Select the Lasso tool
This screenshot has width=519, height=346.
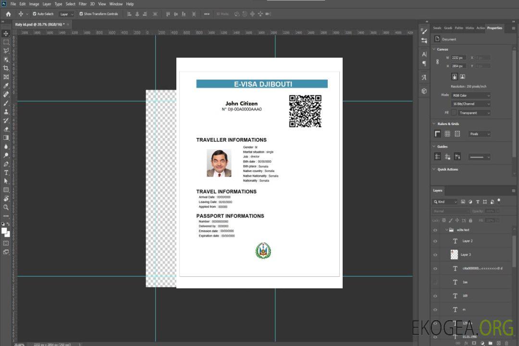tap(6, 50)
